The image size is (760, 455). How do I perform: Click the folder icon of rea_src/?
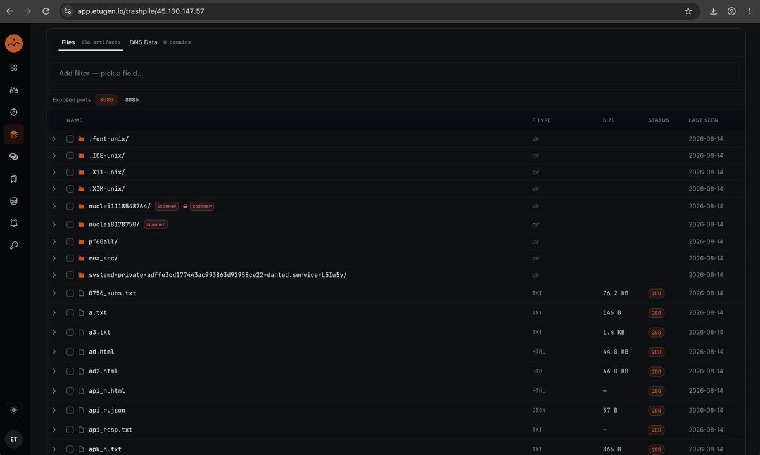81,258
